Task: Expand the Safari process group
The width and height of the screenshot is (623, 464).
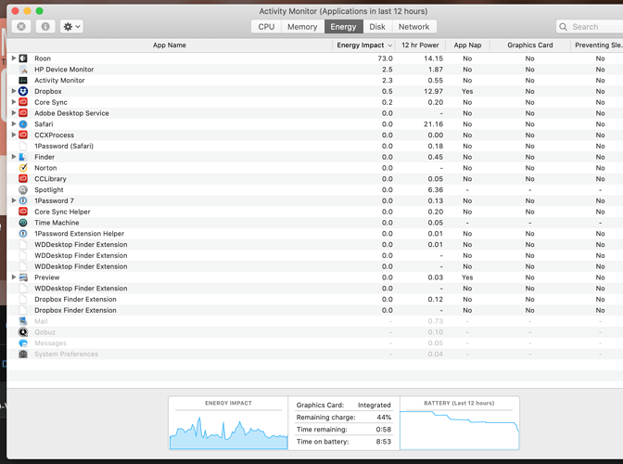Action: pos(14,123)
